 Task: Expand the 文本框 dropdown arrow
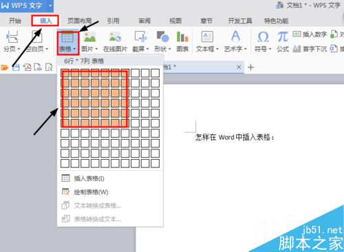[217, 49]
